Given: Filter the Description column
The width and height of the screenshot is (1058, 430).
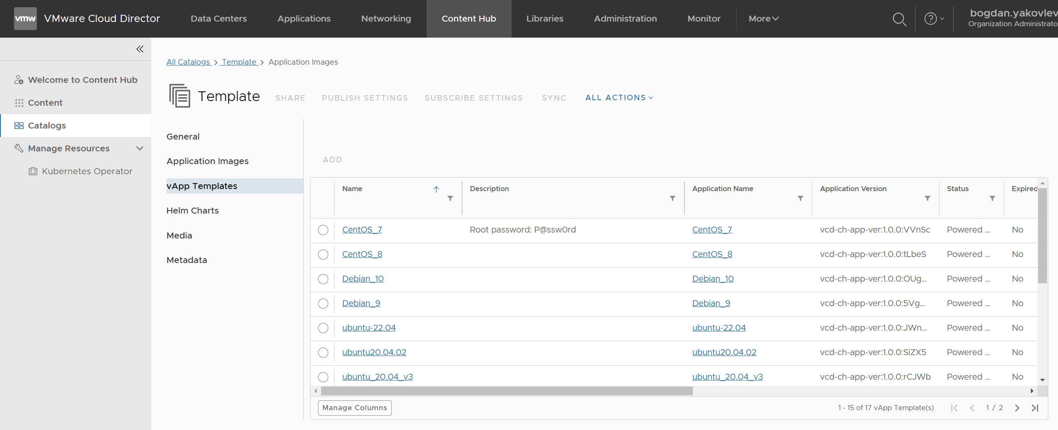Looking at the screenshot, I should tap(672, 198).
